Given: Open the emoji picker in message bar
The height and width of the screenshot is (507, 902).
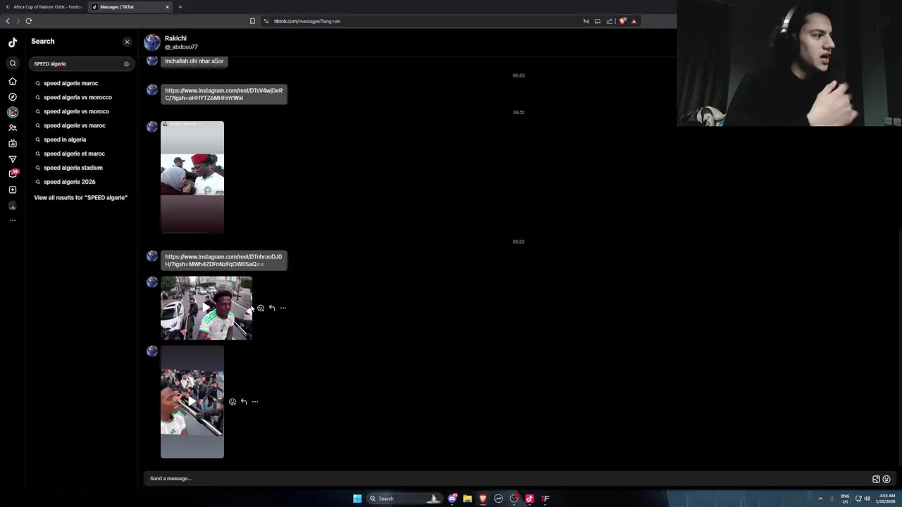Looking at the screenshot, I should (x=886, y=479).
